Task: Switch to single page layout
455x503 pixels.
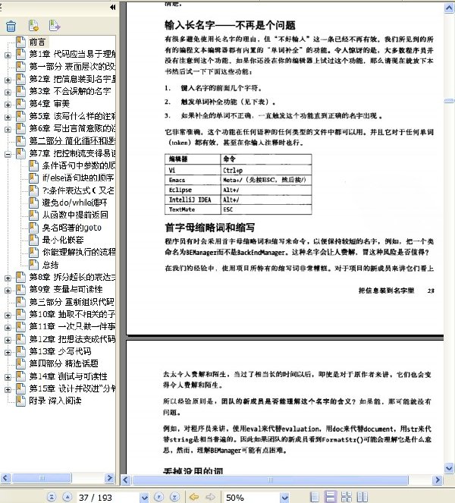Action: tap(315, 497)
